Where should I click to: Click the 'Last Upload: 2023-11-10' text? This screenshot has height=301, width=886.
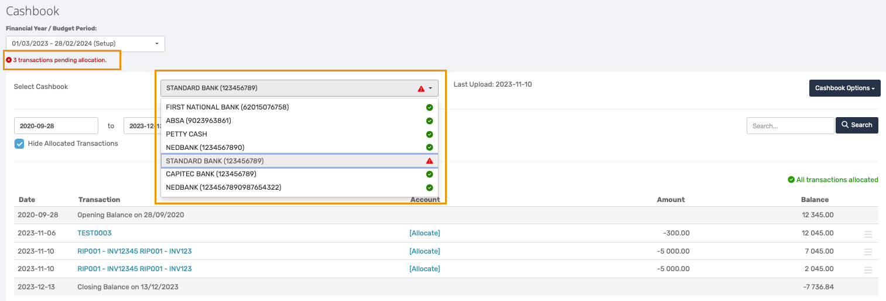(492, 84)
